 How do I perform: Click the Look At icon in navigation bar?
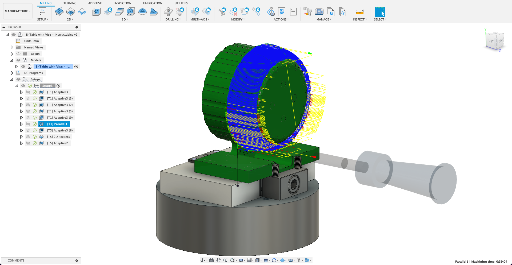[211, 260]
